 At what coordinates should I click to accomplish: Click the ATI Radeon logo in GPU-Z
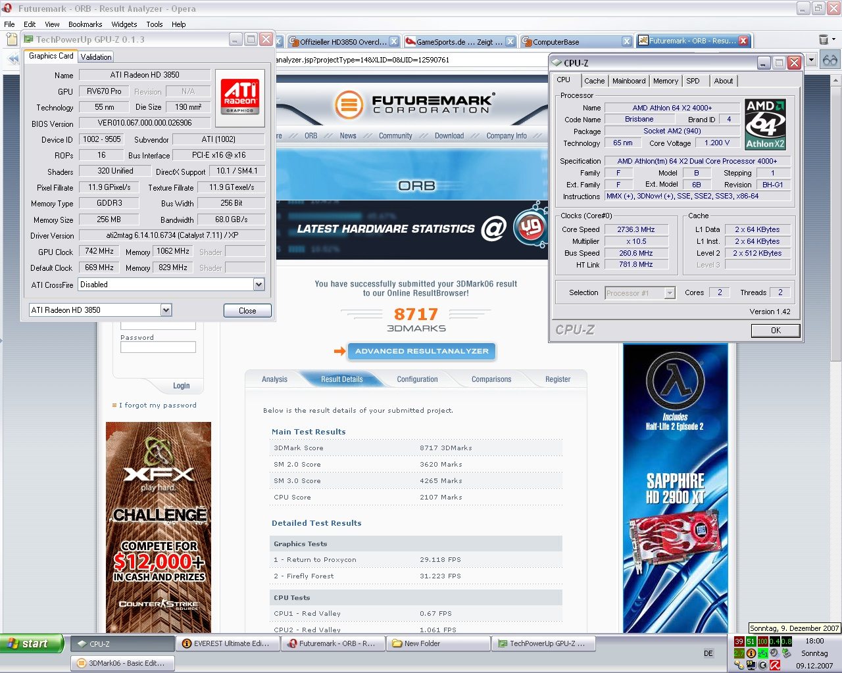tap(240, 98)
